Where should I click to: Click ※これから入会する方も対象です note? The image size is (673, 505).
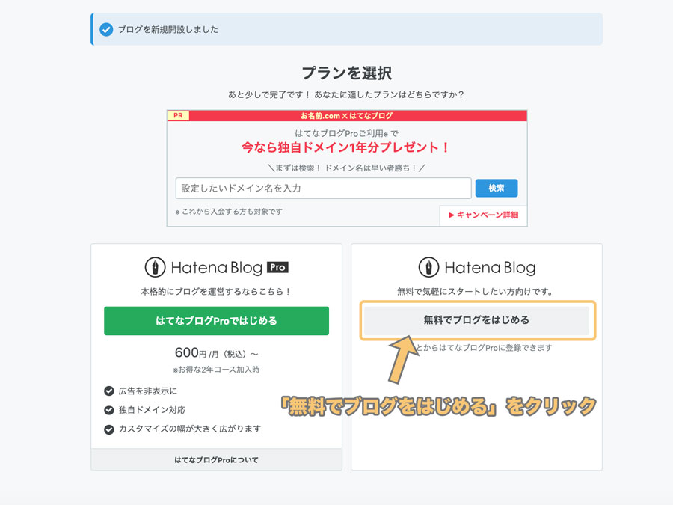point(229,212)
